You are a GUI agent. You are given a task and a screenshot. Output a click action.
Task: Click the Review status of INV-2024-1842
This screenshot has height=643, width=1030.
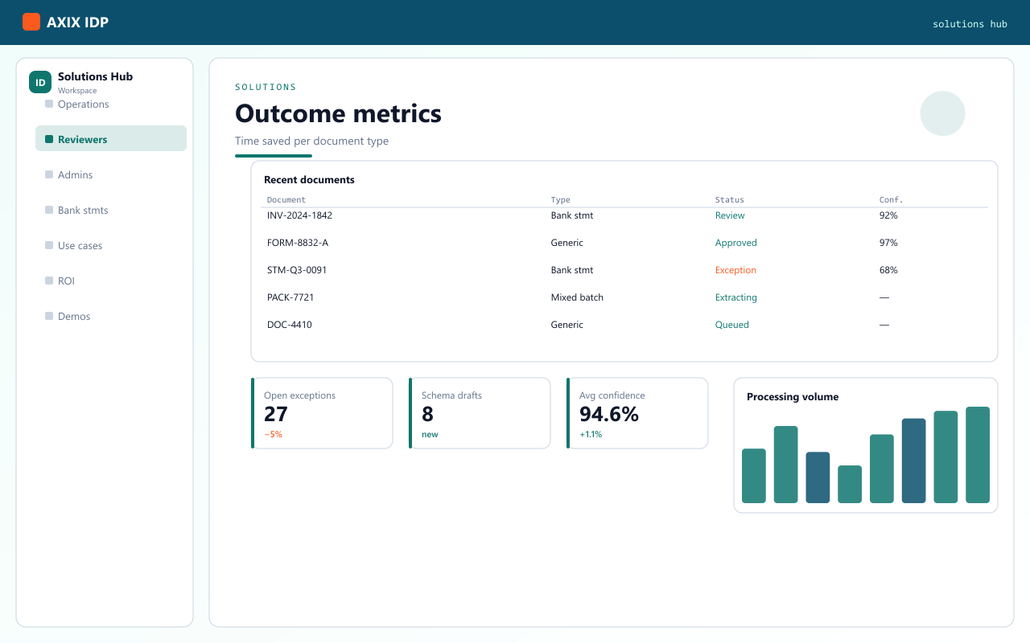coord(730,215)
